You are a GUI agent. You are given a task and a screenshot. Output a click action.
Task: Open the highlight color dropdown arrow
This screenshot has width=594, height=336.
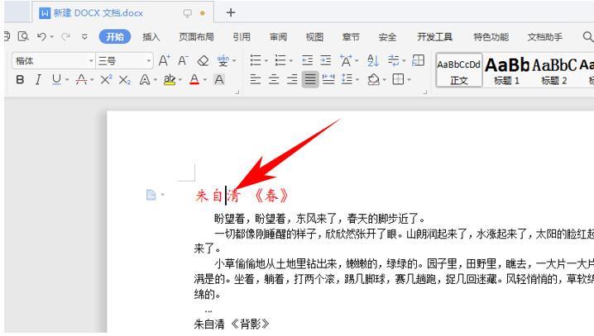click(180, 80)
